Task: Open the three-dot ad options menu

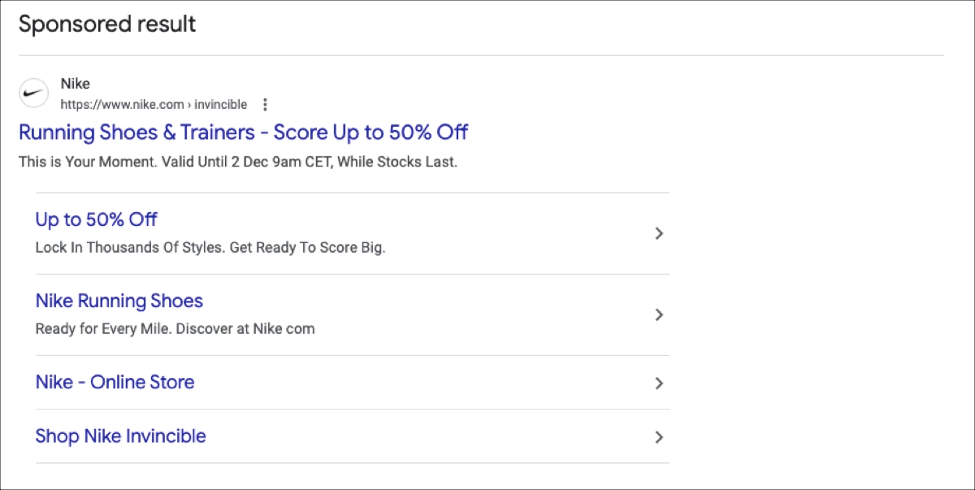Action: point(265,104)
